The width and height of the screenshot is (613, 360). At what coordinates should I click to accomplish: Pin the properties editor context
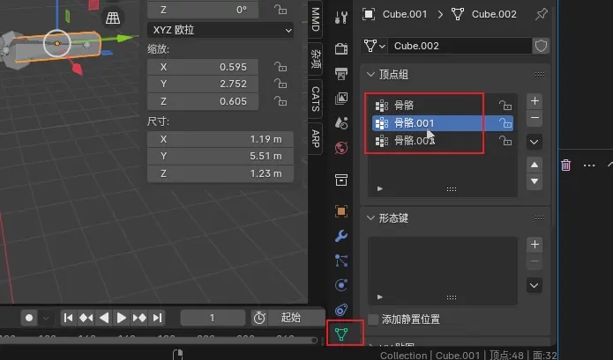[x=541, y=14]
